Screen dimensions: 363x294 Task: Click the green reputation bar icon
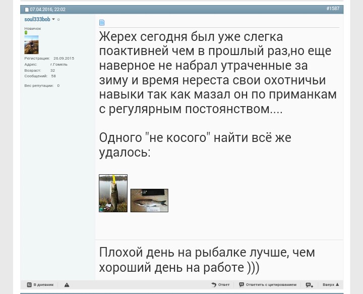26,33
